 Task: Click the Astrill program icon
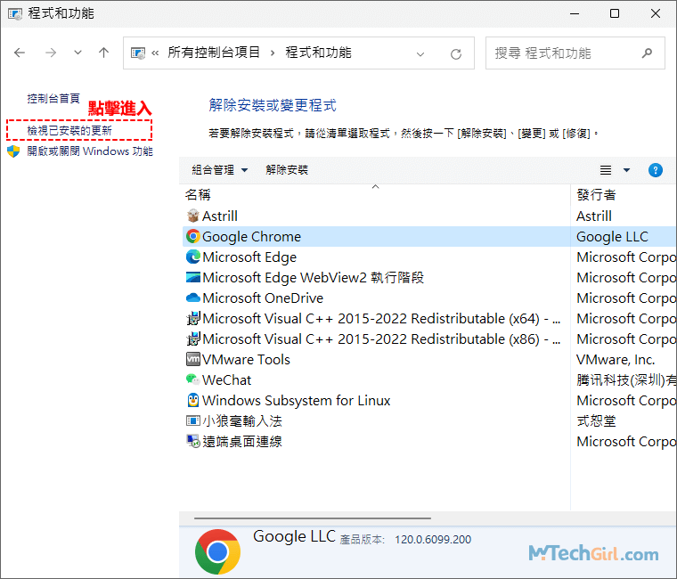(193, 216)
